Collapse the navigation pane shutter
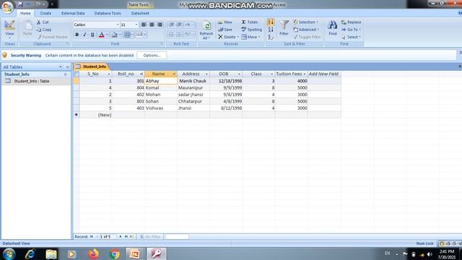 point(67,67)
